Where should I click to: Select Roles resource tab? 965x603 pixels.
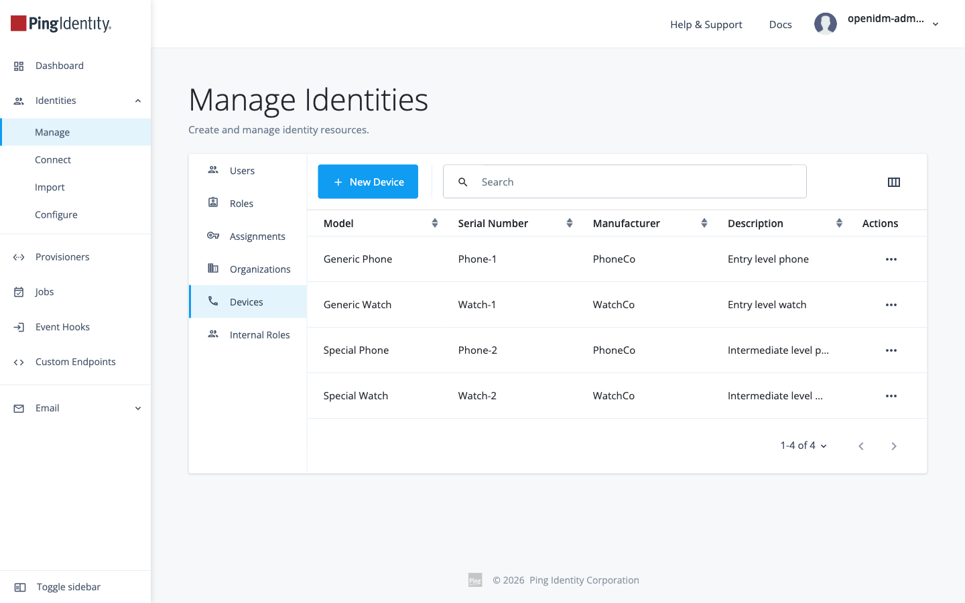pyautogui.click(x=248, y=204)
